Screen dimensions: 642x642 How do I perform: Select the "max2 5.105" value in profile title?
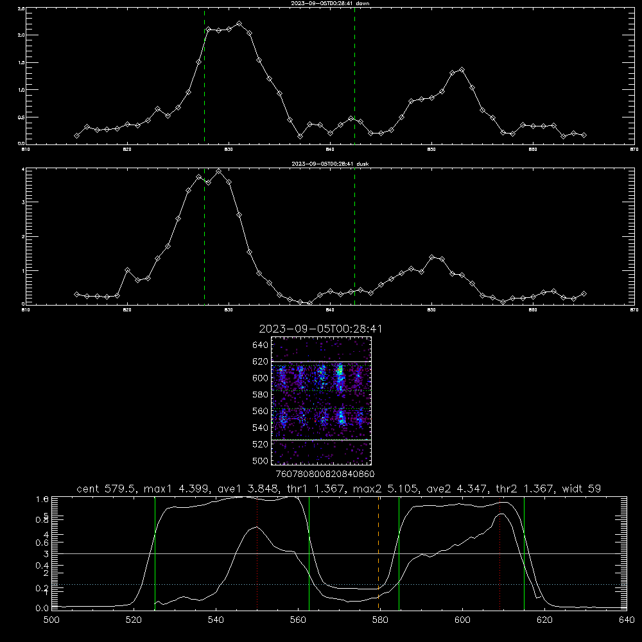click(386, 489)
